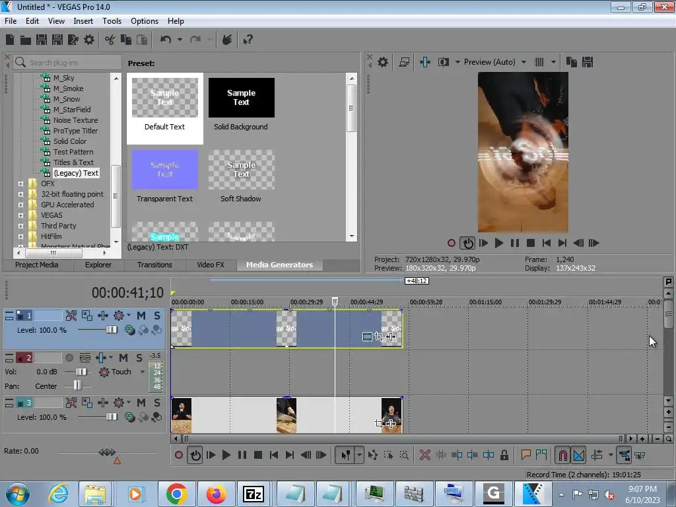Open the Tools menu
This screenshot has height=507, width=676.
tap(112, 21)
